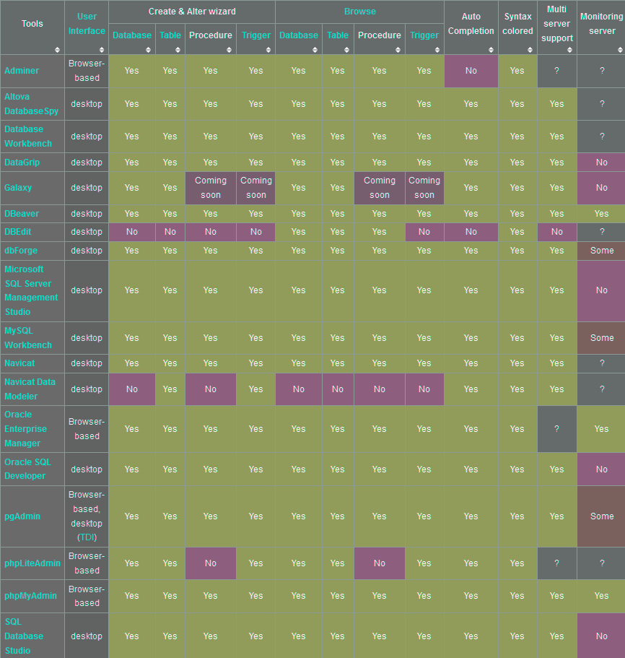This screenshot has height=658, width=625.
Task: Open the Database link under Browse
Action: coord(299,35)
